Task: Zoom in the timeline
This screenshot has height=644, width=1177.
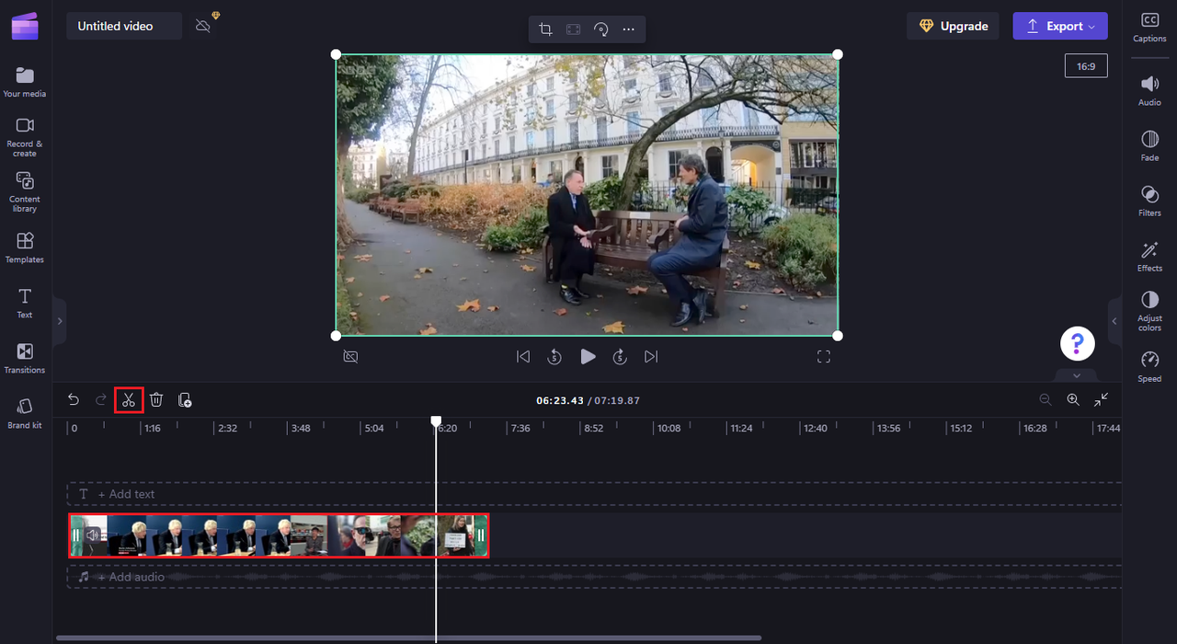Action: (x=1073, y=399)
